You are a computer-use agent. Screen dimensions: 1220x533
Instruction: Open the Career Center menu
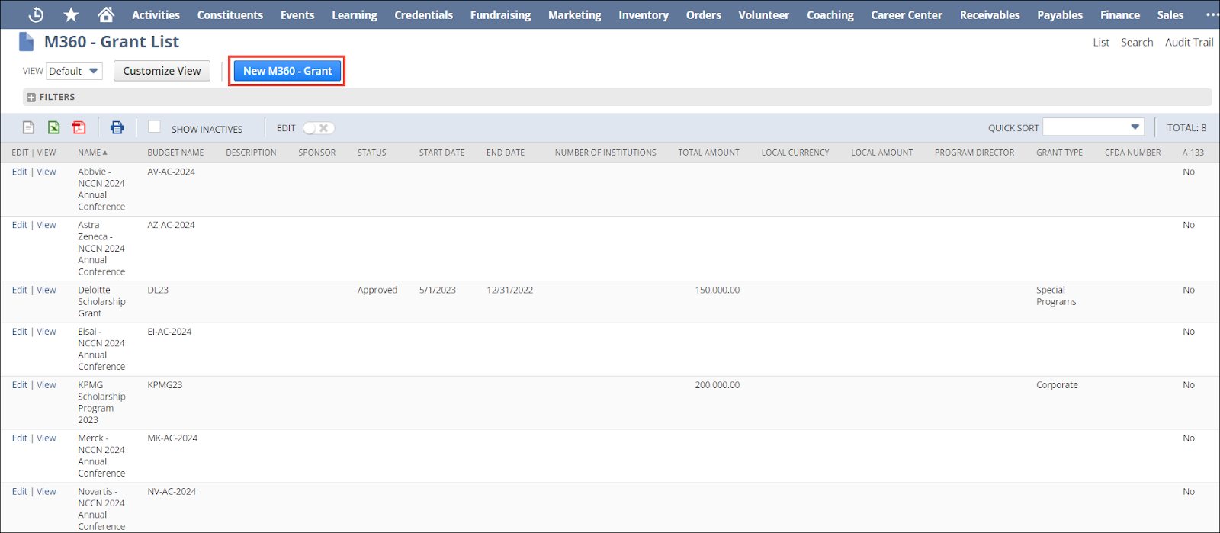click(906, 14)
